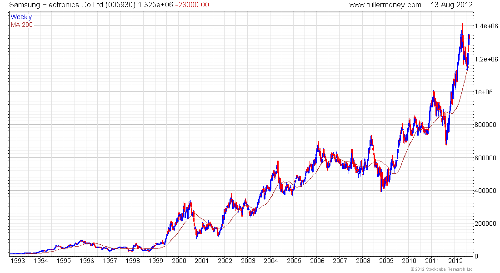
Task: Click the y-axis label '600000'
Action: (x=485, y=158)
